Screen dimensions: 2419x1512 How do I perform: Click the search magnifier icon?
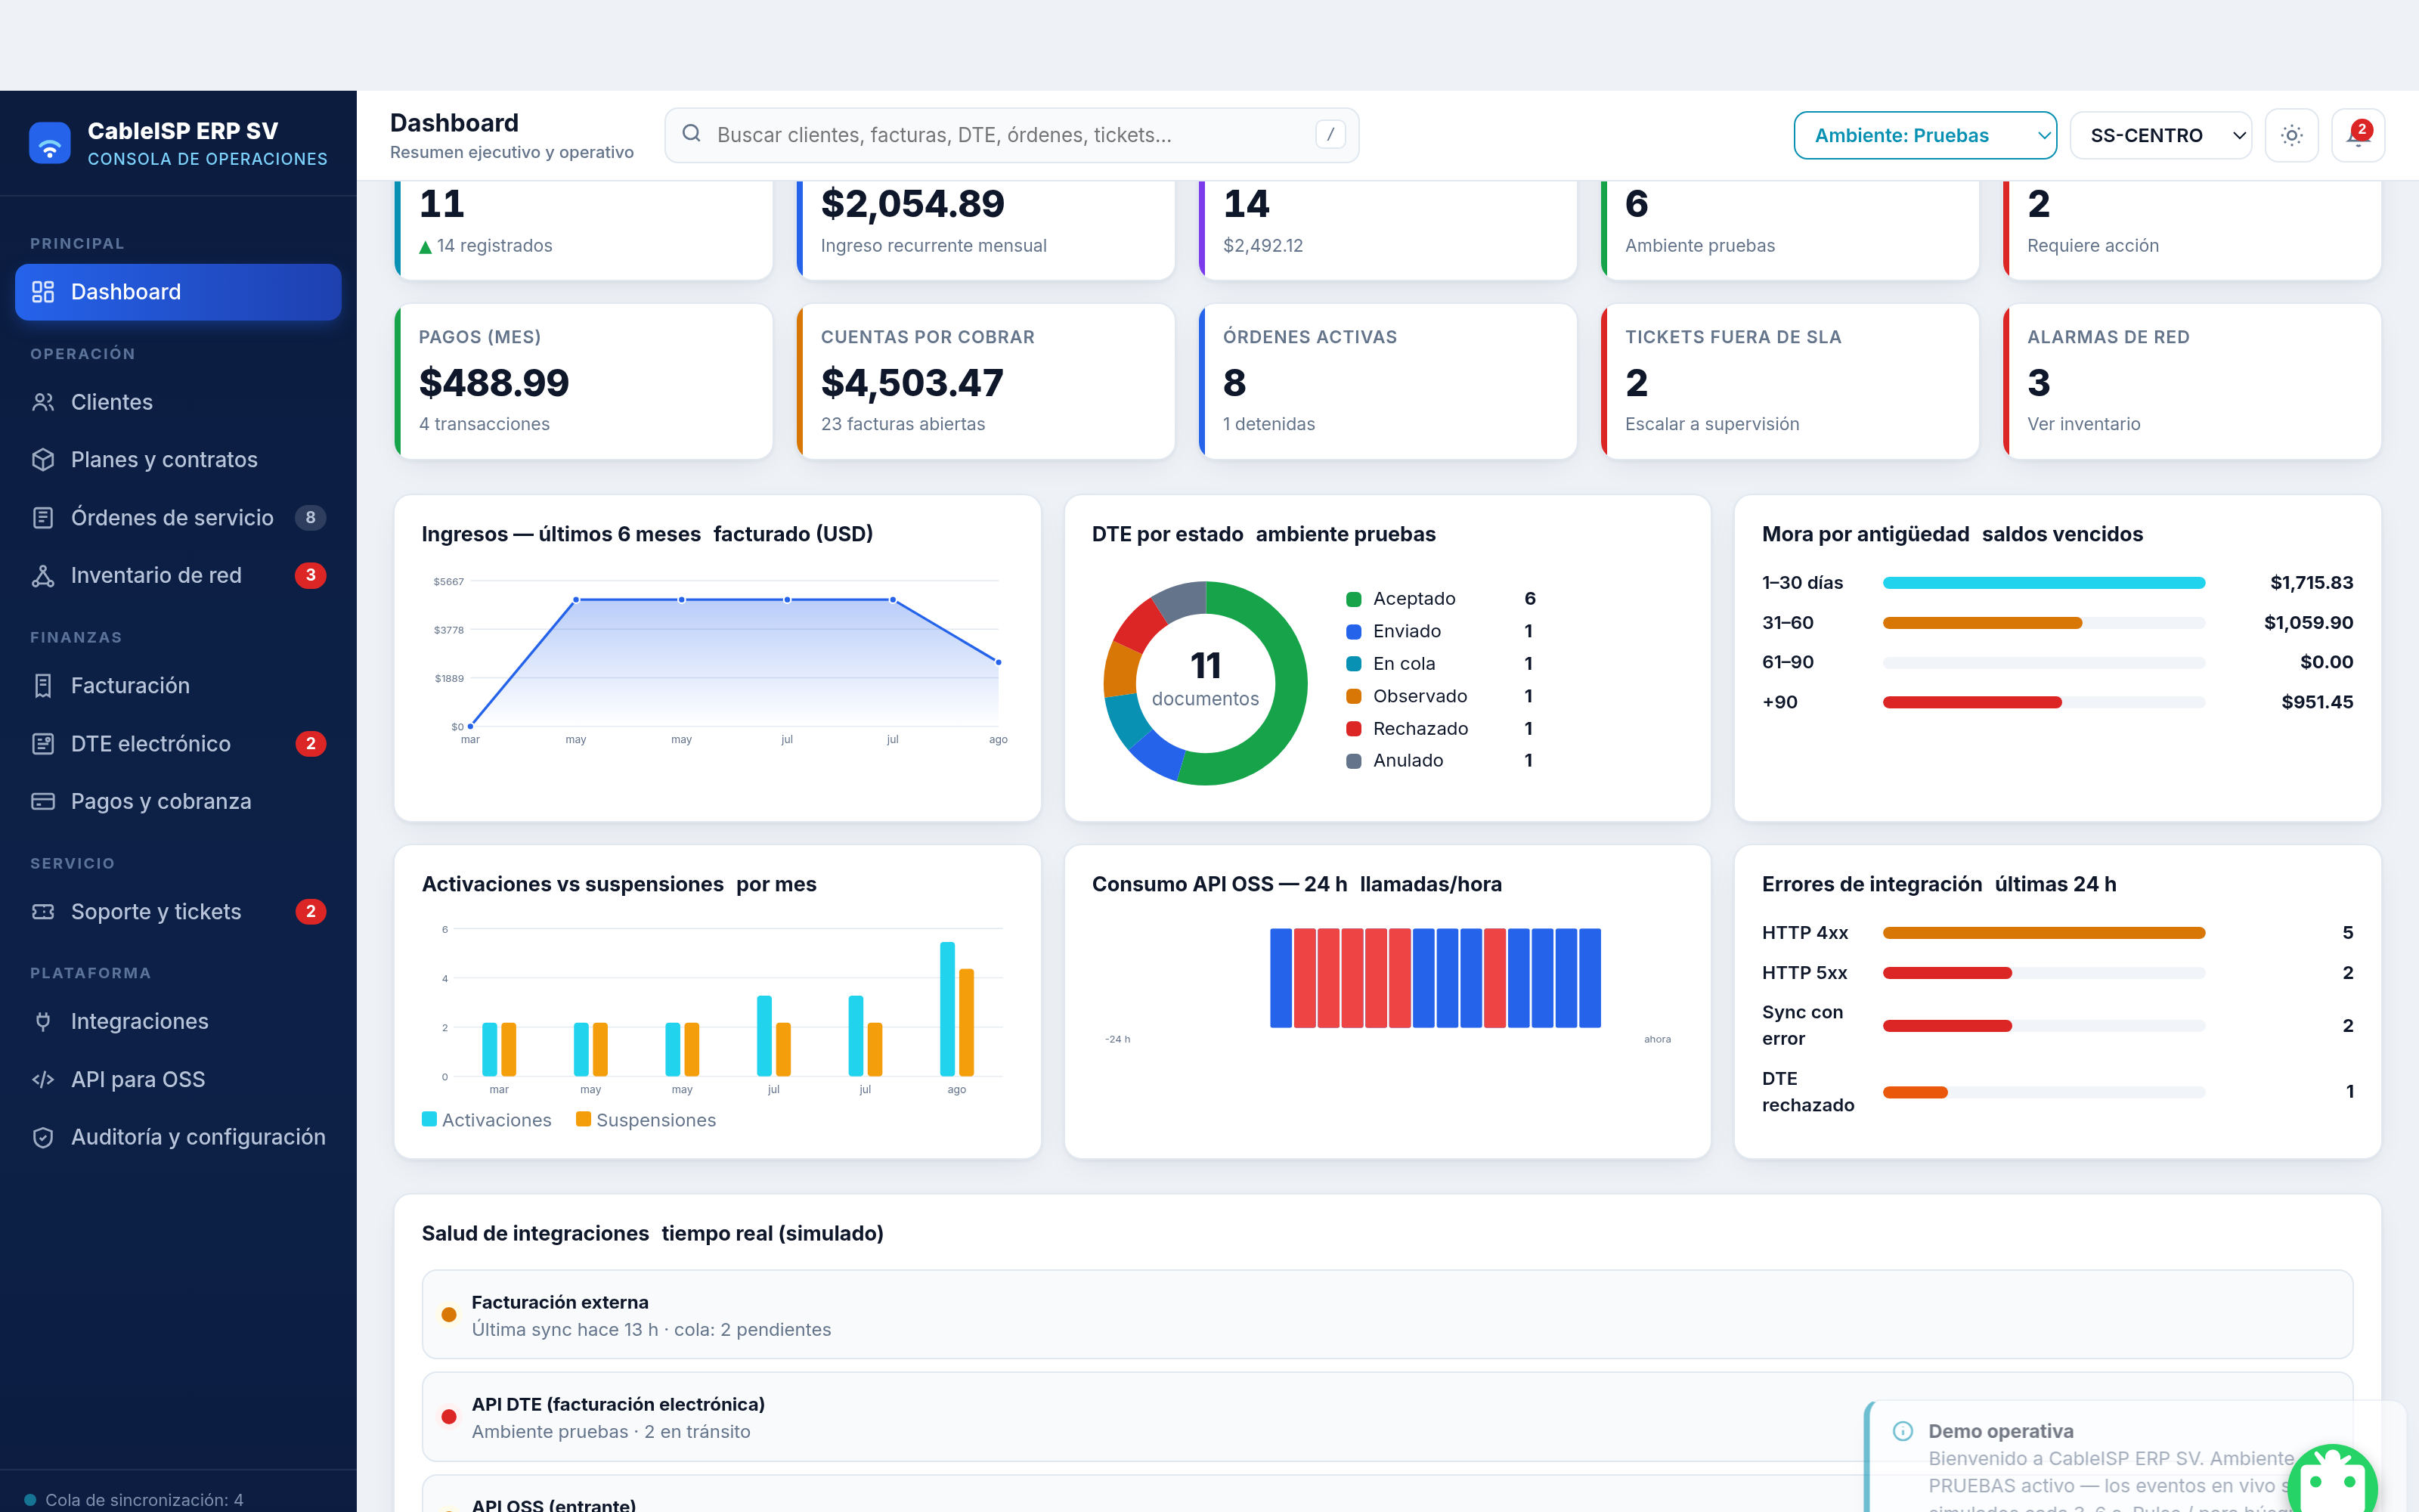[692, 134]
